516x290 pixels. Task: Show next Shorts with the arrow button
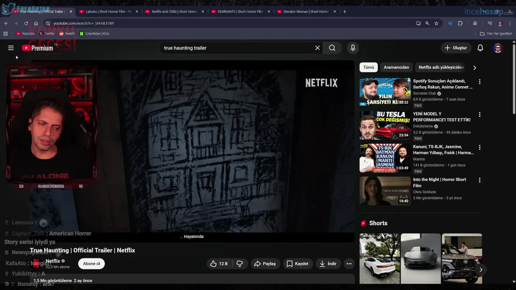[481, 270]
